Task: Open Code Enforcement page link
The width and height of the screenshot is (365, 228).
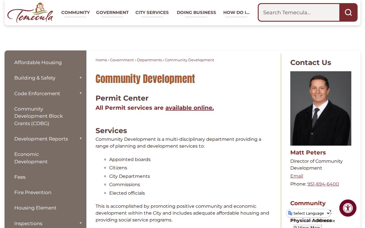Action: click(x=37, y=93)
